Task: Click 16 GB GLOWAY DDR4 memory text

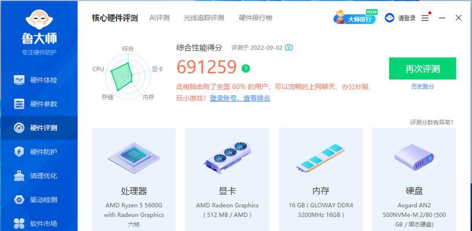Action: point(321,210)
